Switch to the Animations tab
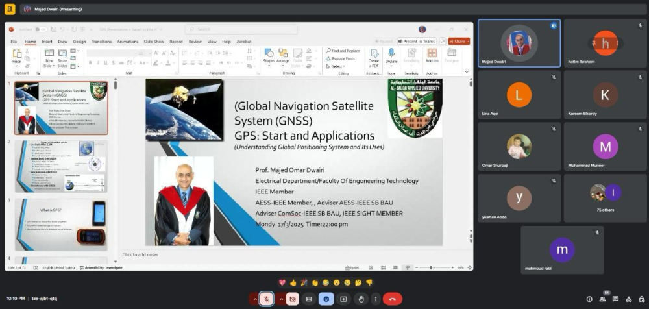 tap(127, 42)
